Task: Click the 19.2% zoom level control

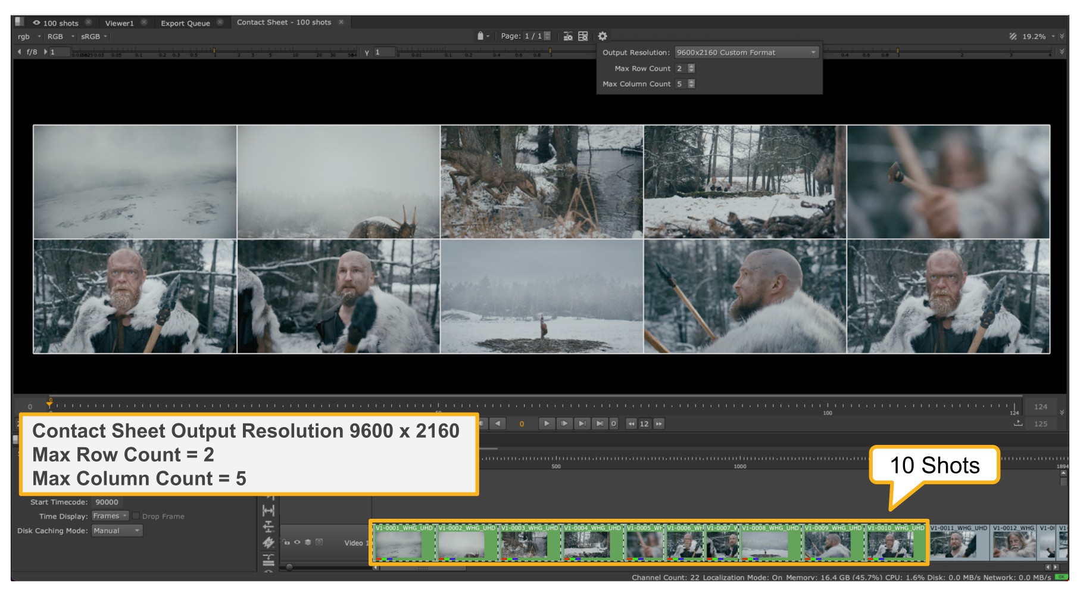Action: tap(1035, 36)
